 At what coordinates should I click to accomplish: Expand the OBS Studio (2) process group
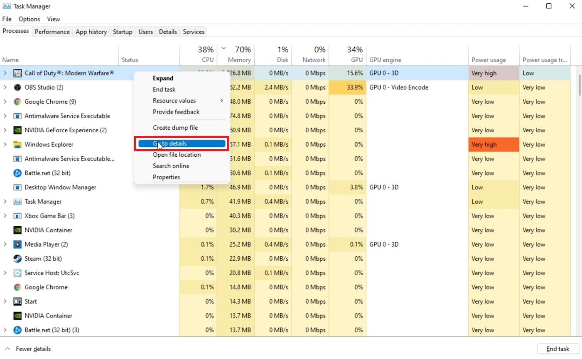pos(5,87)
